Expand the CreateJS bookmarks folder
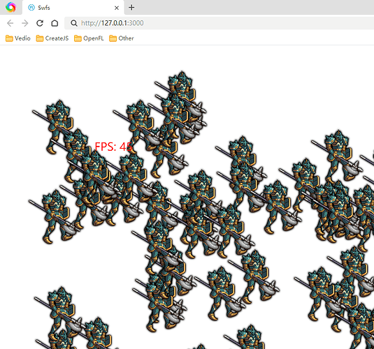Viewport: 374px width, 349px height. coord(52,38)
